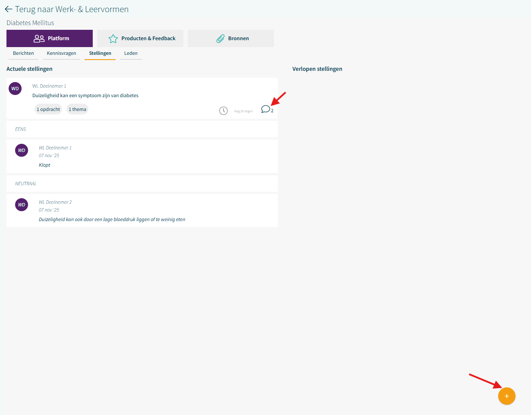Go to the Kennisvragen tab
531x415 pixels.
(x=61, y=54)
